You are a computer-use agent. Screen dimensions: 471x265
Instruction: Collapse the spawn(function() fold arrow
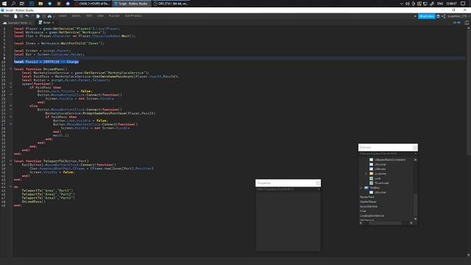point(11,84)
